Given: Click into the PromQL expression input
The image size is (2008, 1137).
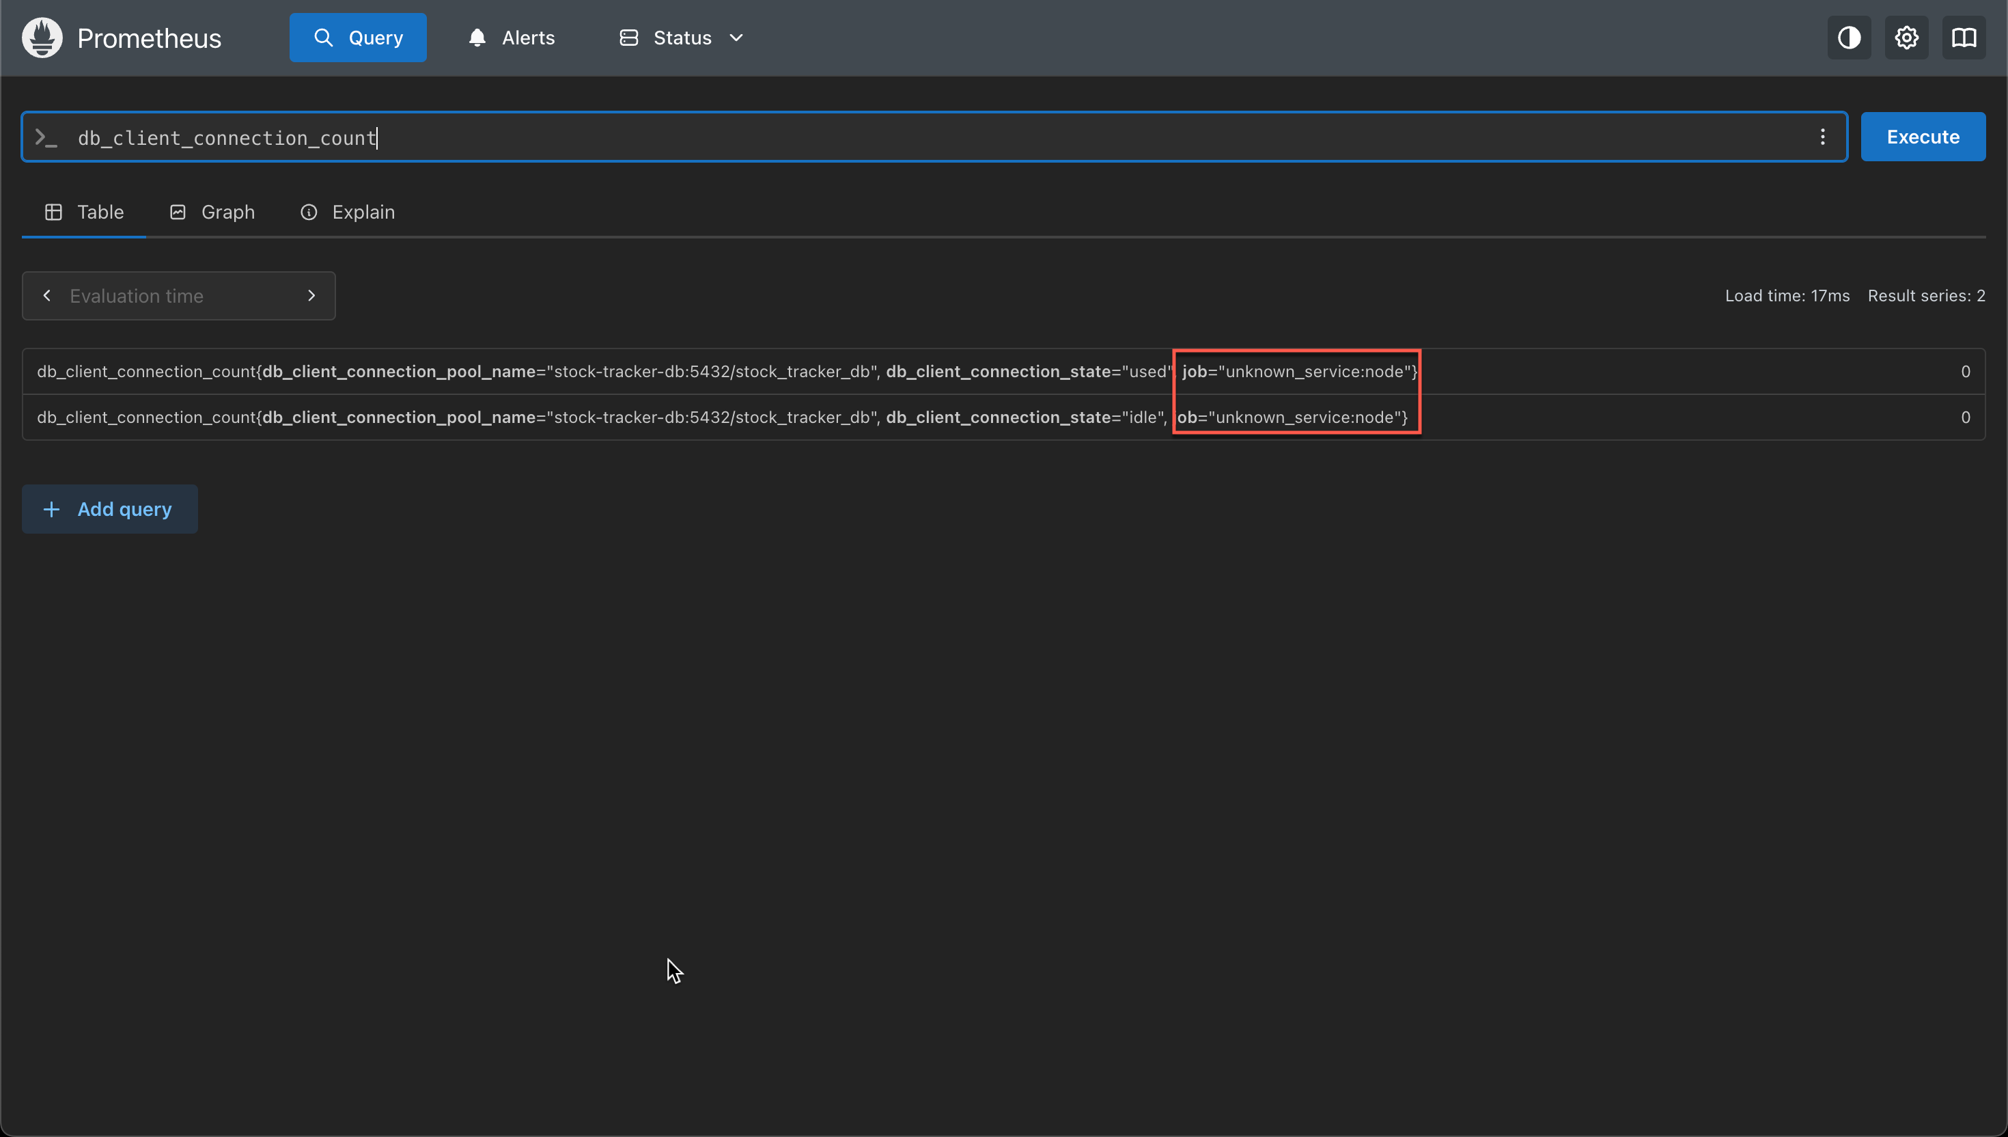Looking at the screenshot, I should (x=934, y=137).
